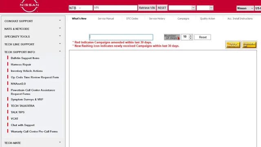Click the Retrieve VIN button

(147, 8)
